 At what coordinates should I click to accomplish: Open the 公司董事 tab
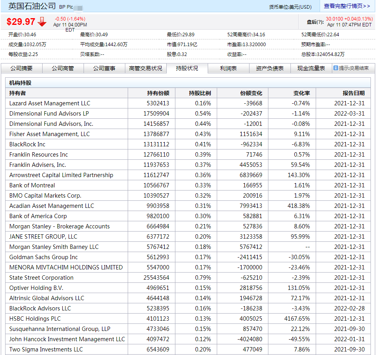click(104, 68)
